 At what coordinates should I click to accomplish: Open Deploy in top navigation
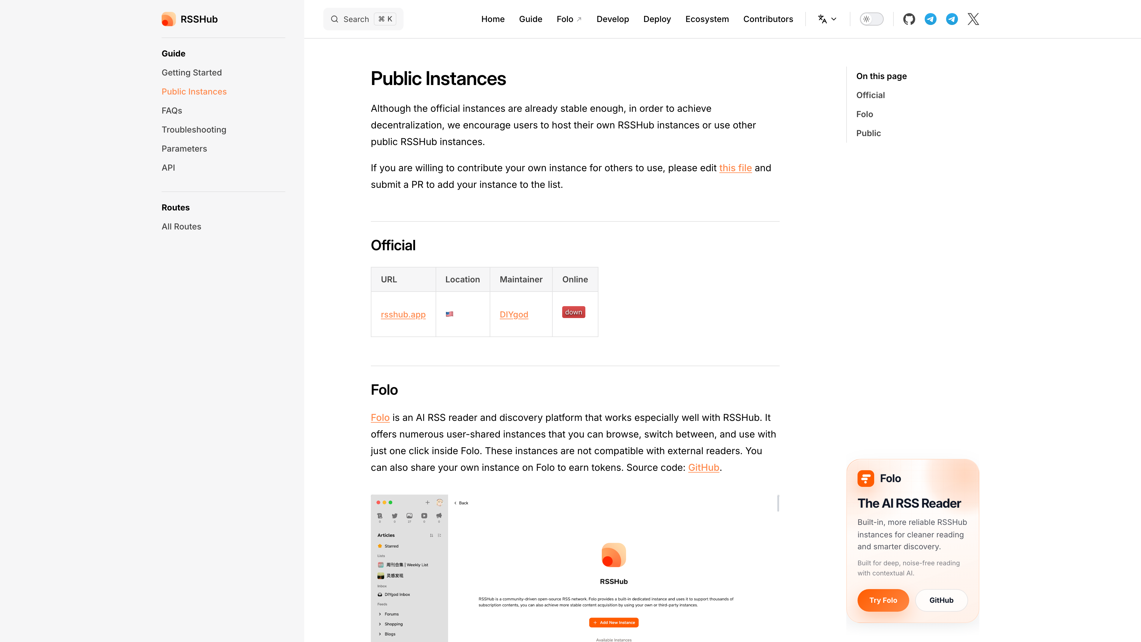click(x=657, y=19)
